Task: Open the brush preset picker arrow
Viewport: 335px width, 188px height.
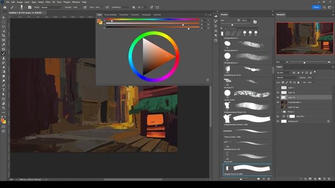Action: click(25, 7)
